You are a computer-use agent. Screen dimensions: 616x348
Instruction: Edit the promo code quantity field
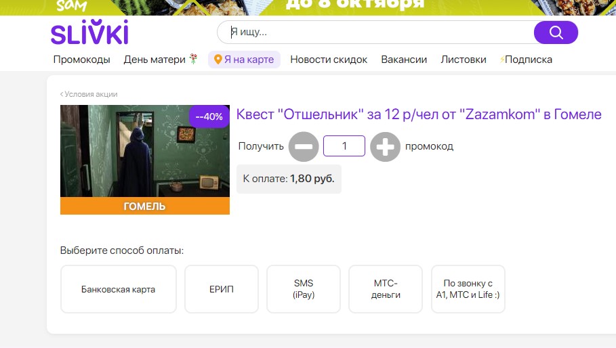344,146
